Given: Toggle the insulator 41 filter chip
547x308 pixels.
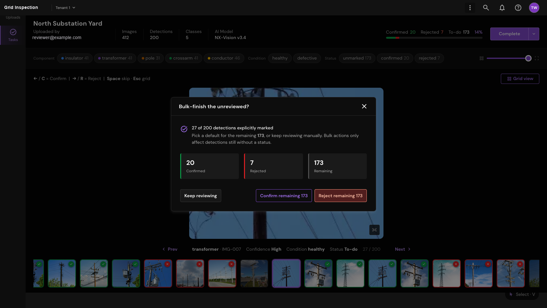Looking at the screenshot, I should tap(75, 58).
